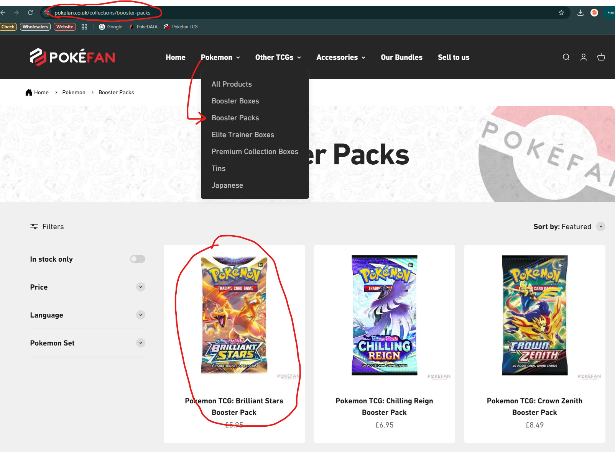
Task: Click Booster Packs breadcrumb text
Action: pos(116,92)
